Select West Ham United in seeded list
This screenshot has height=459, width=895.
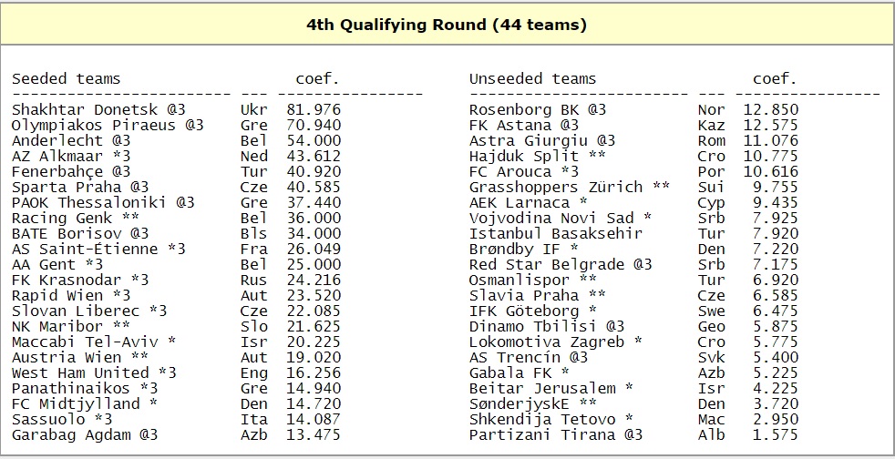pos(80,372)
